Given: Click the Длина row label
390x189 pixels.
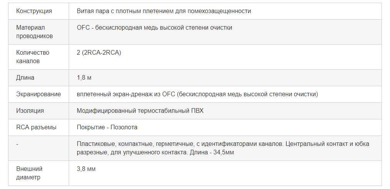Looking at the screenshot, I should coord(25,78).
